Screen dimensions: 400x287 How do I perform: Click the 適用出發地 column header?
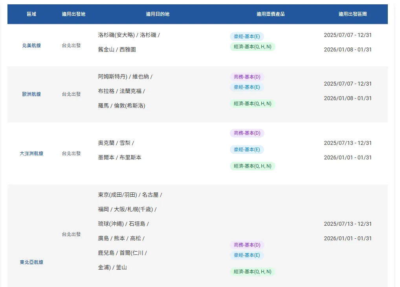pos(73,14)
